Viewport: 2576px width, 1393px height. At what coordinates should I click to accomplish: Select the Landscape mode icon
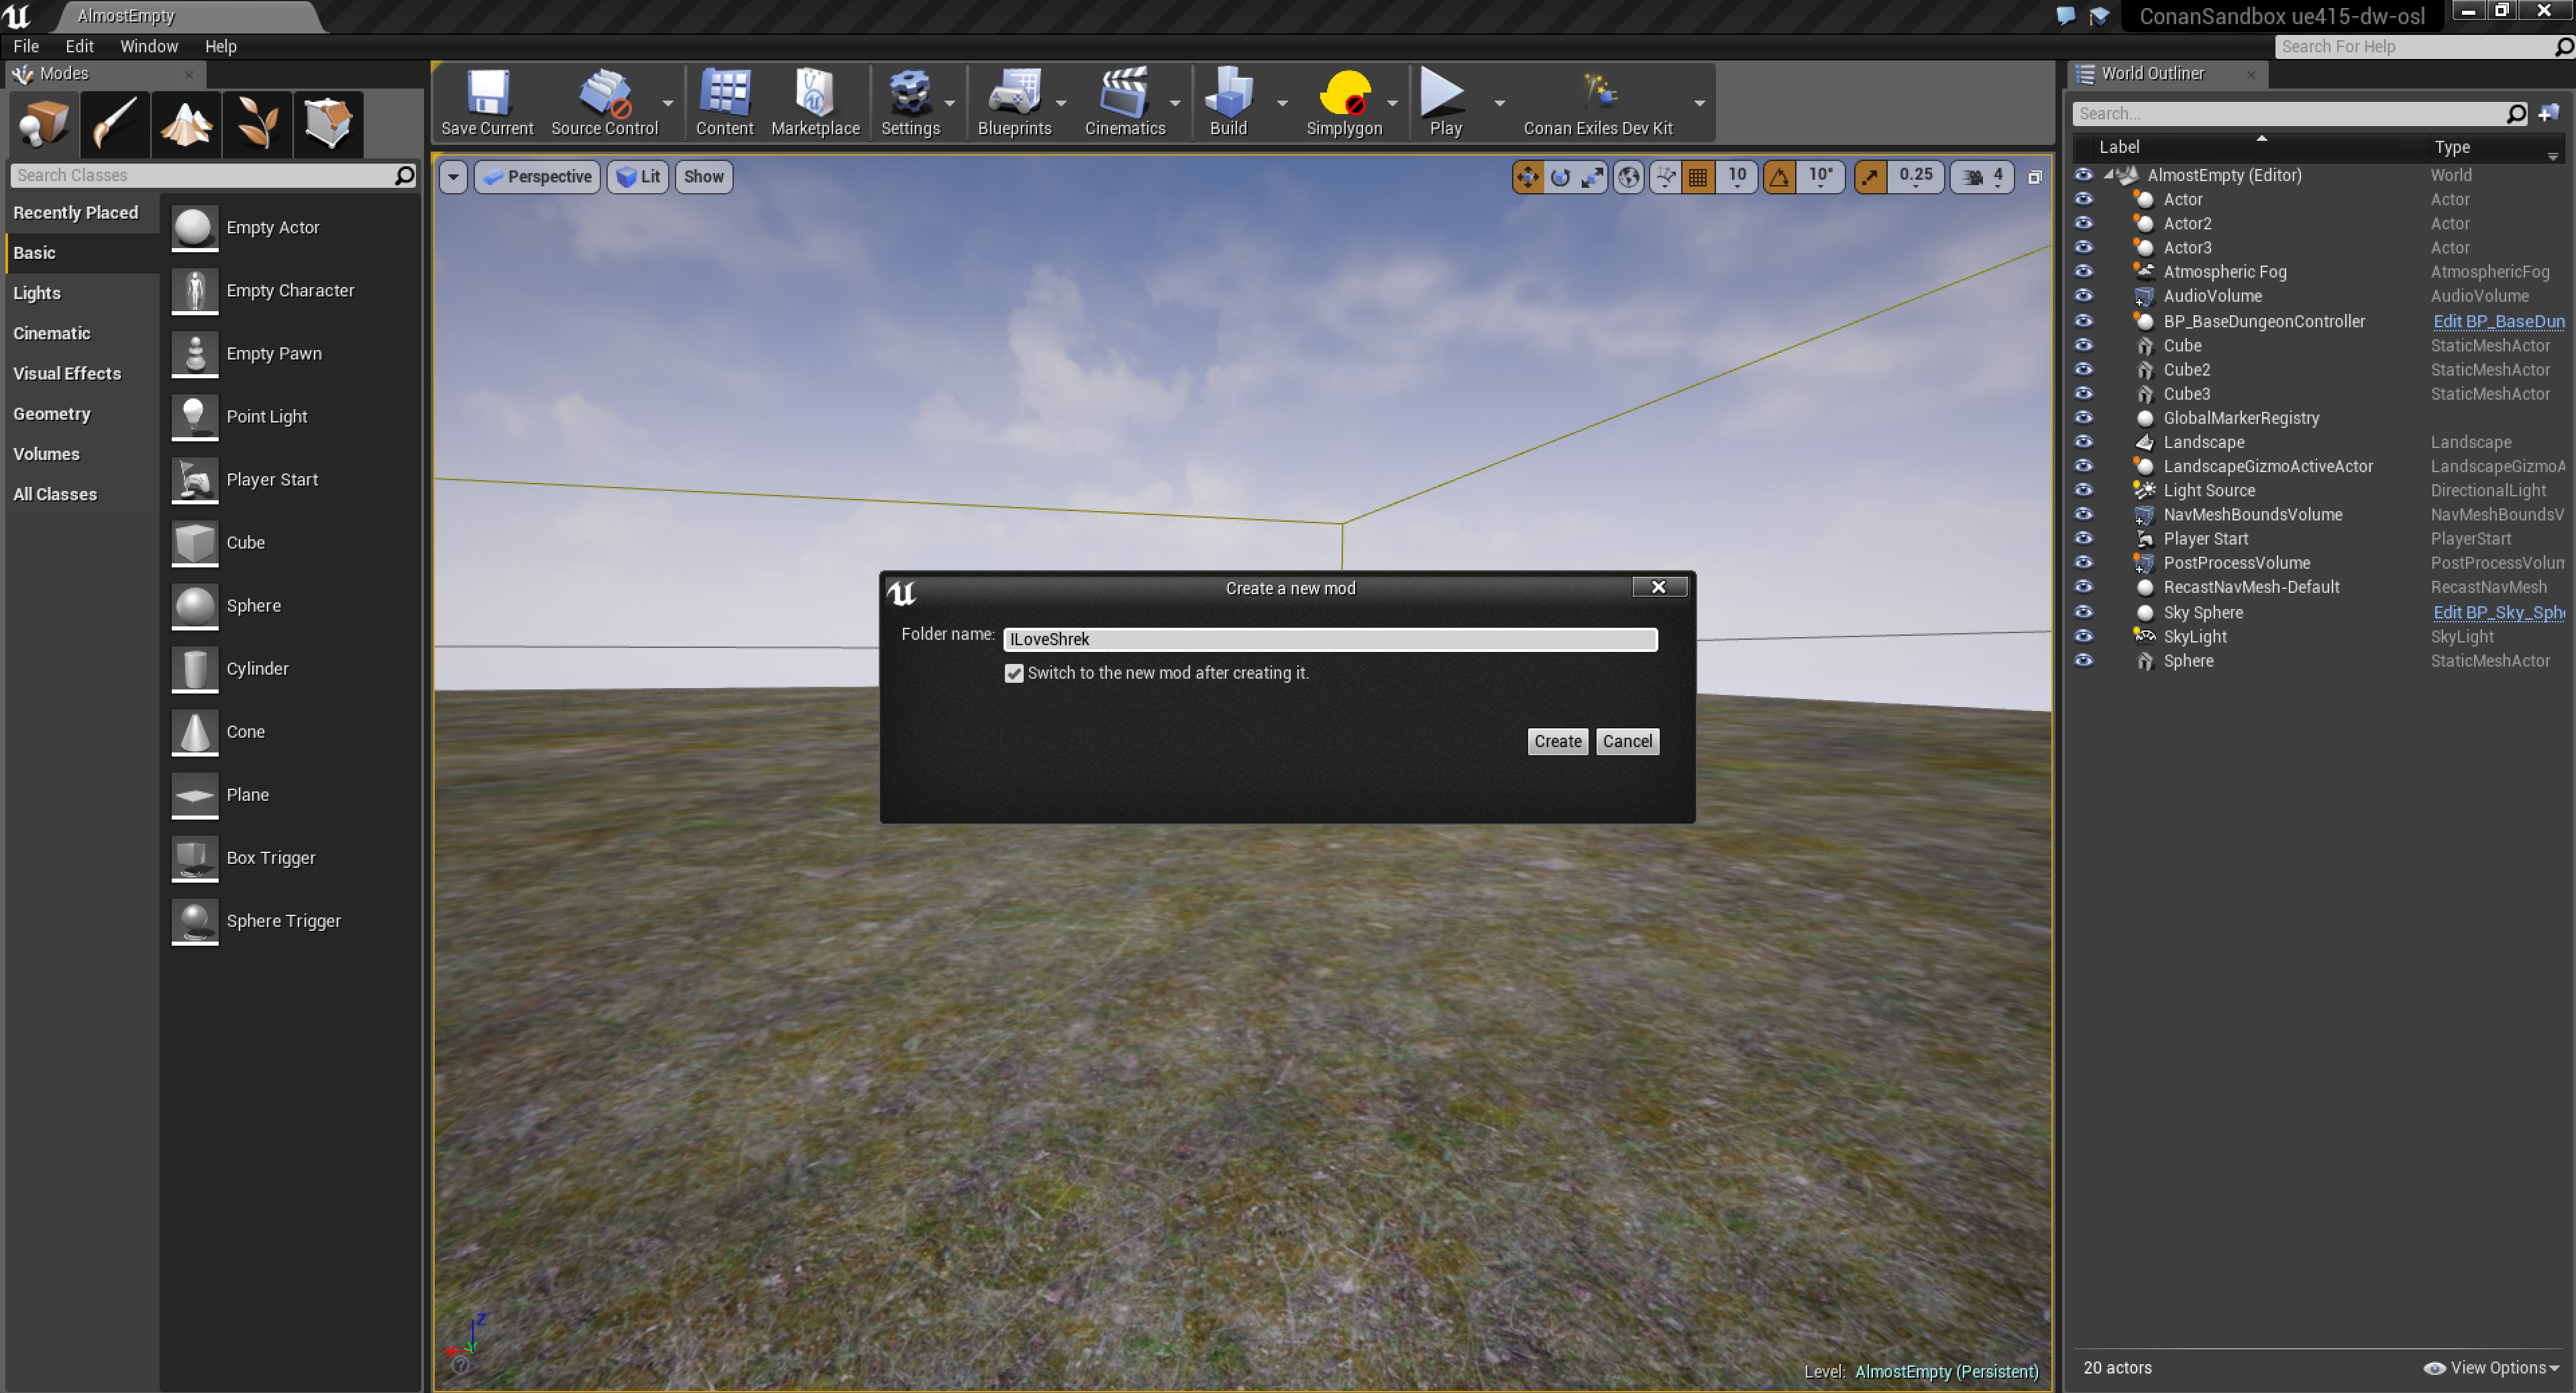(x=187, y=125)
